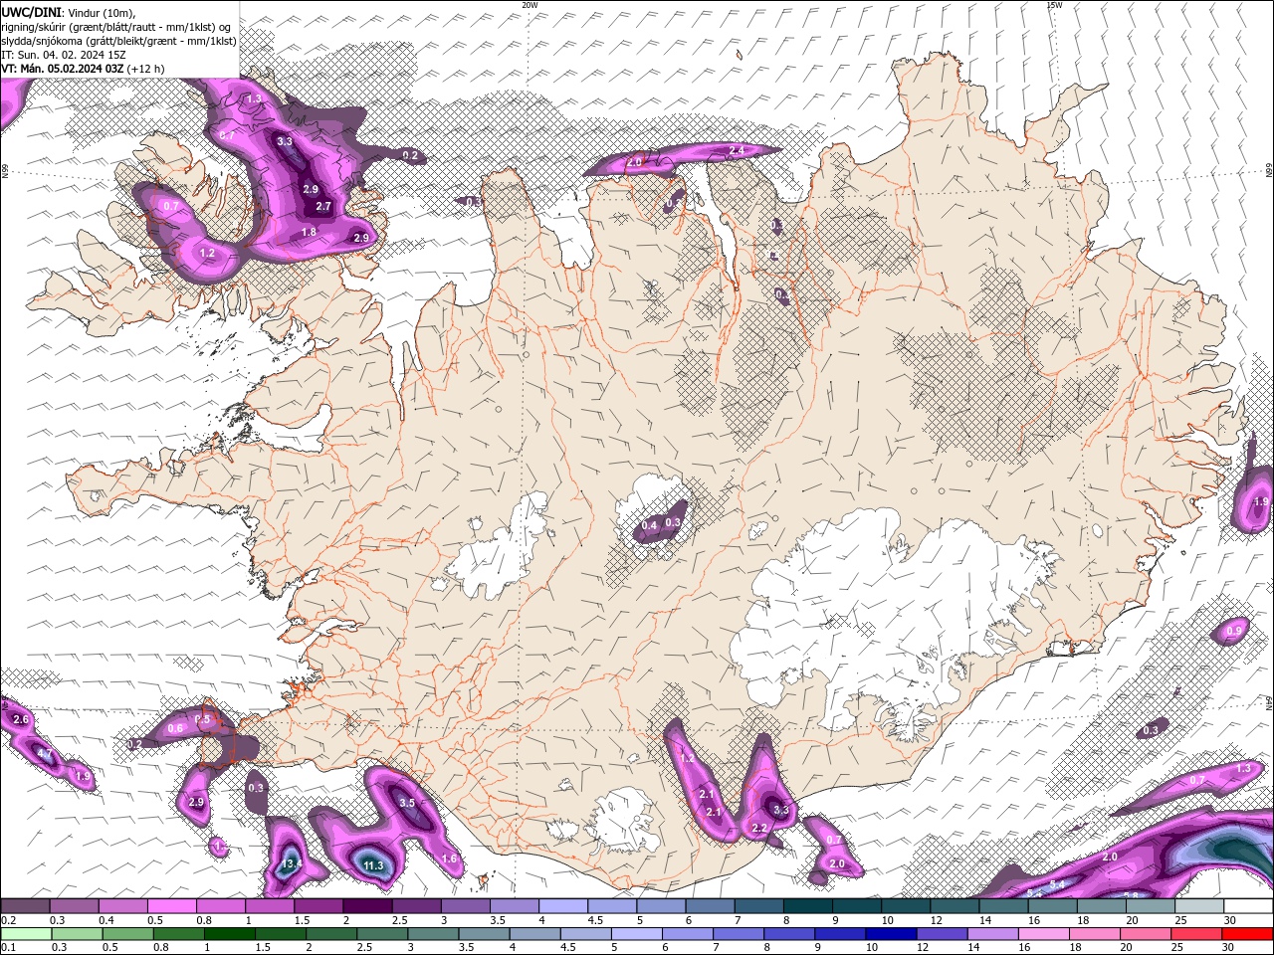This screenshot has width=1274, height=955.
Task: Click the 'IT: Sun. 04. 02. 2024 15Z' line
Action: click(64, 55)
